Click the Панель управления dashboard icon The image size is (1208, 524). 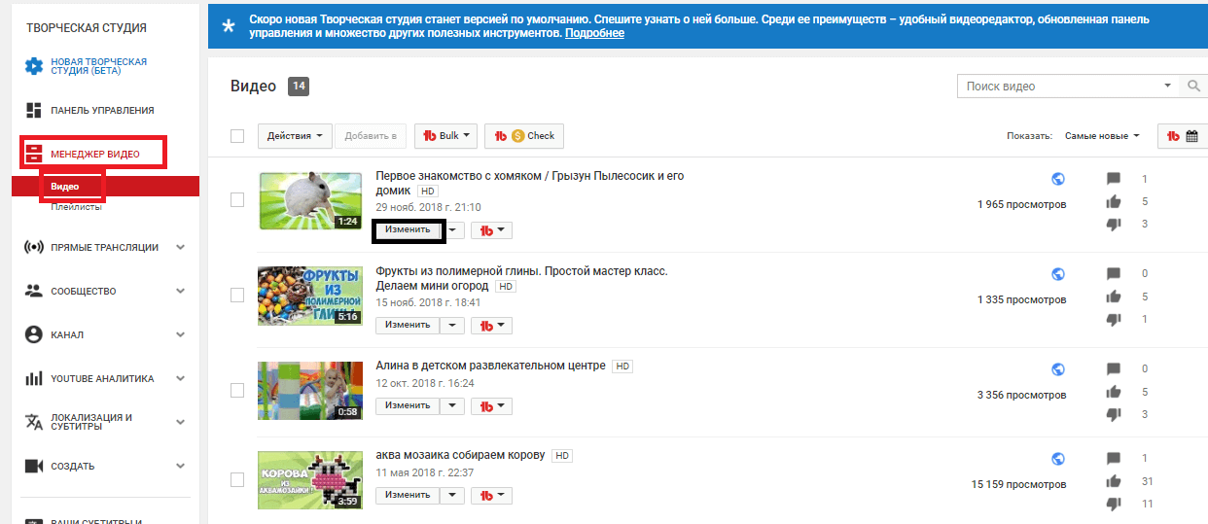34,110
